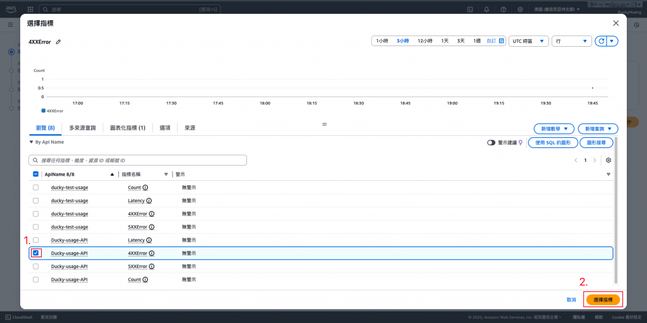
Task: Open info icon for ducky-test-usage Count
Action: click(145, 188)
